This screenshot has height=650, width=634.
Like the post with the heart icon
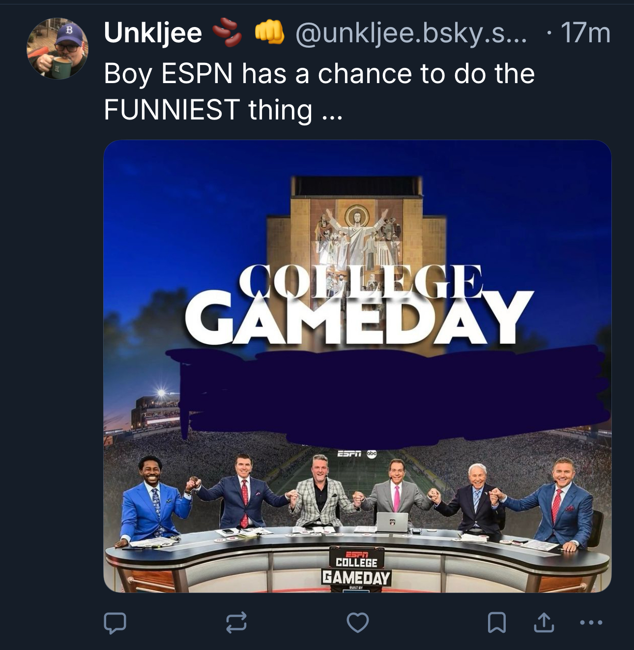tap(357, 622)
